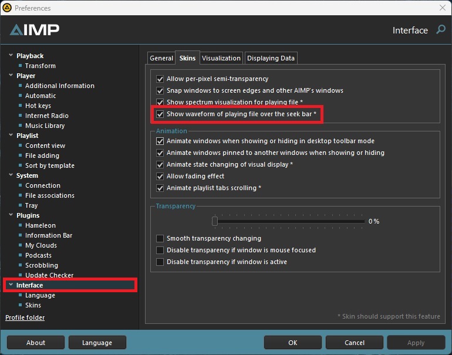Enable Disable transparency if window is mouse focused
Screen dimensions: 452x355
click(x=160, y=250)
